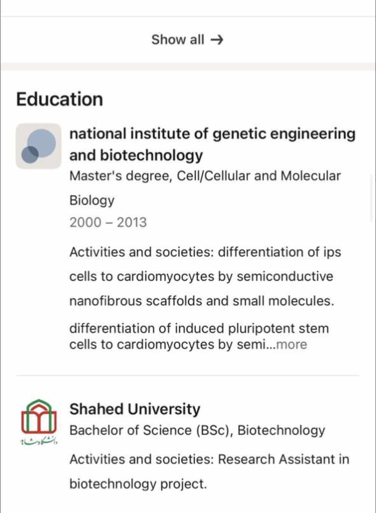Click the induced pluripotent stem description text

(199, 329)
